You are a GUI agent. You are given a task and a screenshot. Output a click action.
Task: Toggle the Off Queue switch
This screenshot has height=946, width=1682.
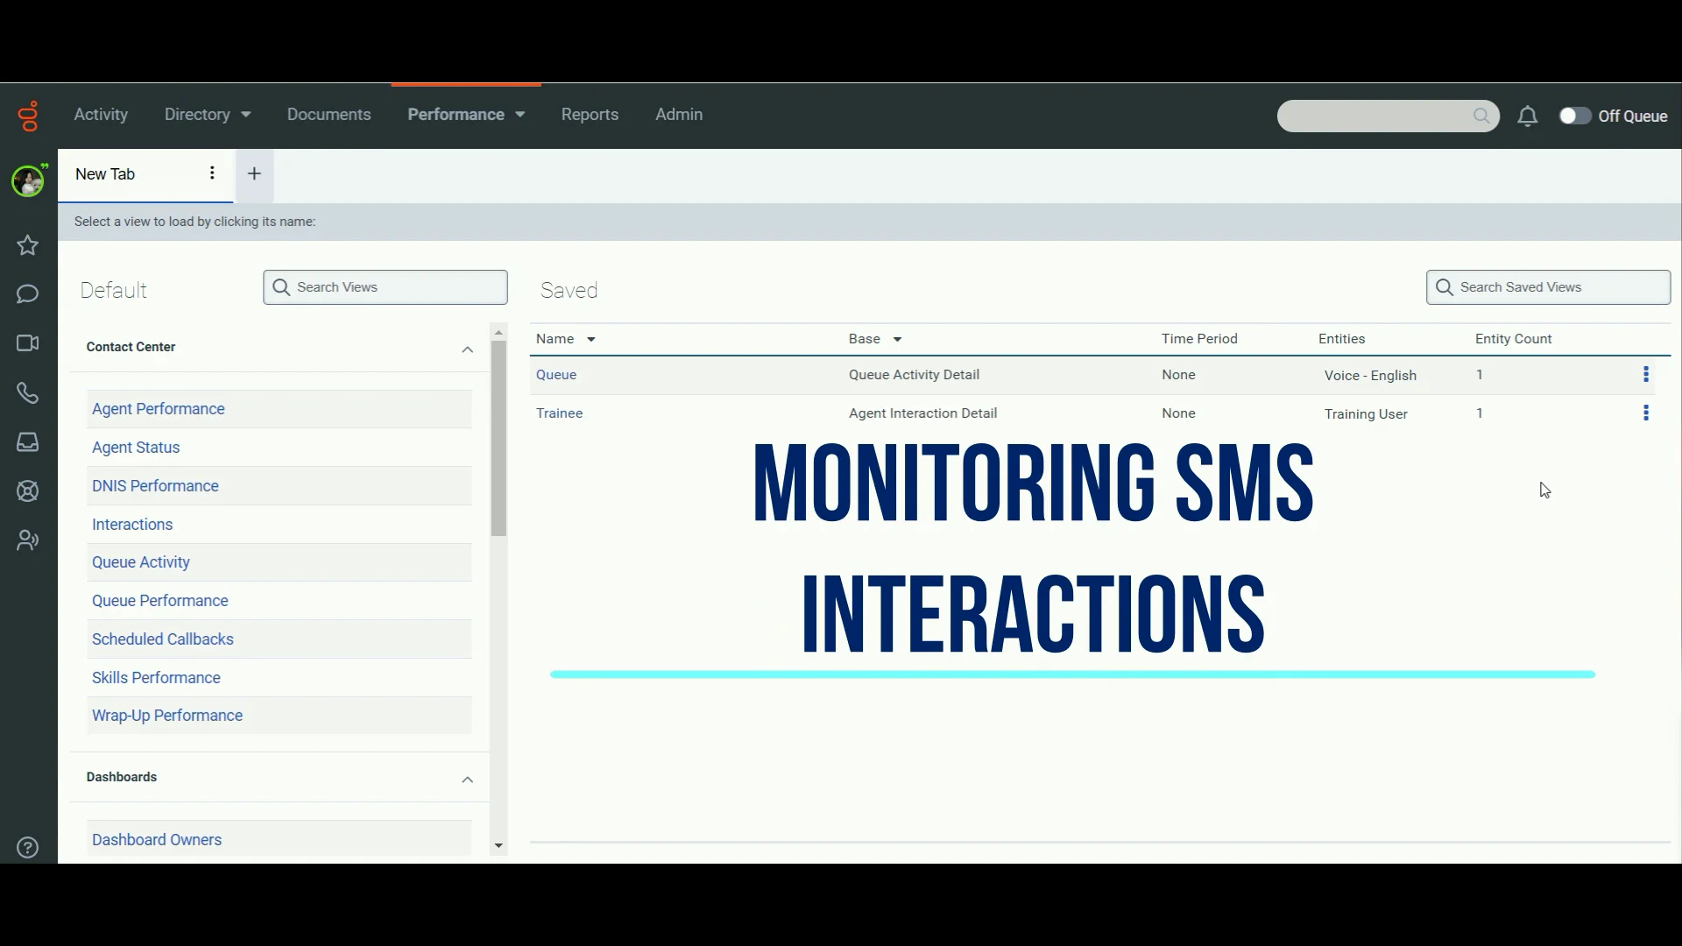(x=1574, y=115)
